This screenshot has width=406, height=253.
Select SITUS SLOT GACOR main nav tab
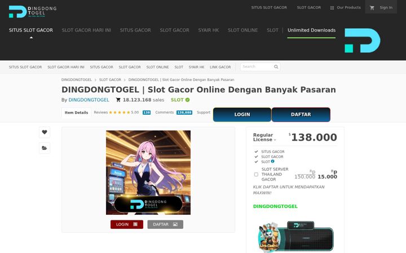click(31, 30)
